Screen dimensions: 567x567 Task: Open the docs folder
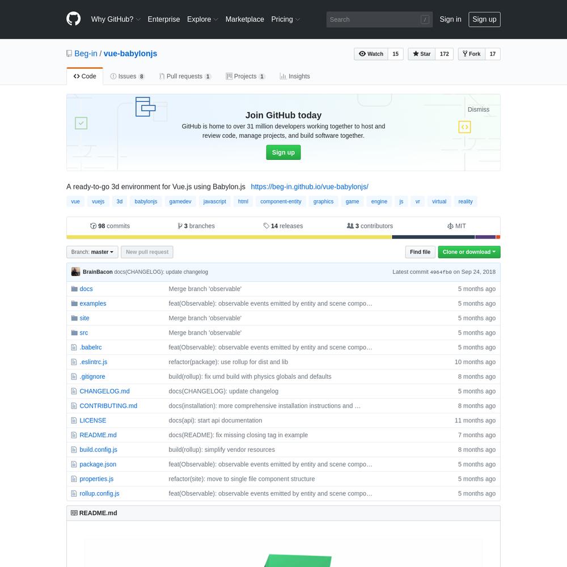click(86, 289)
